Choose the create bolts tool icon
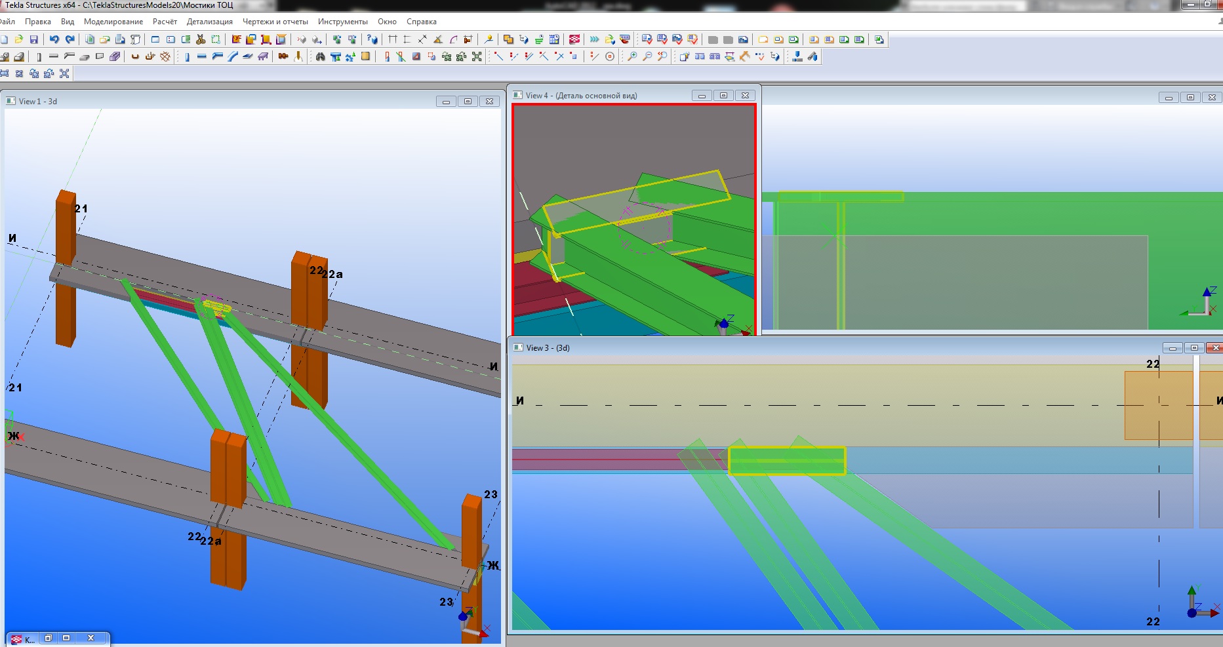Image resolution: width=1223 pixels, height=647 pixels. point(283,56)
